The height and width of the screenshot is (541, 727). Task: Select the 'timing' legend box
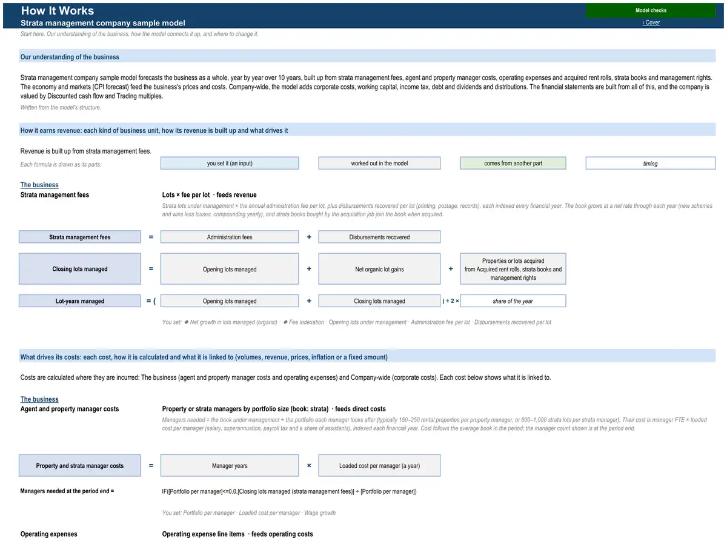point(651,163)
